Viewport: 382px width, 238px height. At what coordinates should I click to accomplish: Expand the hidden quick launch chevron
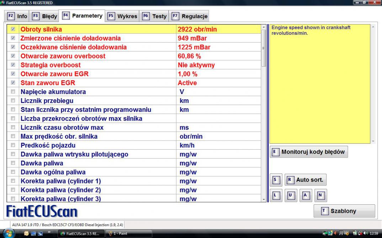coord(49,232)
